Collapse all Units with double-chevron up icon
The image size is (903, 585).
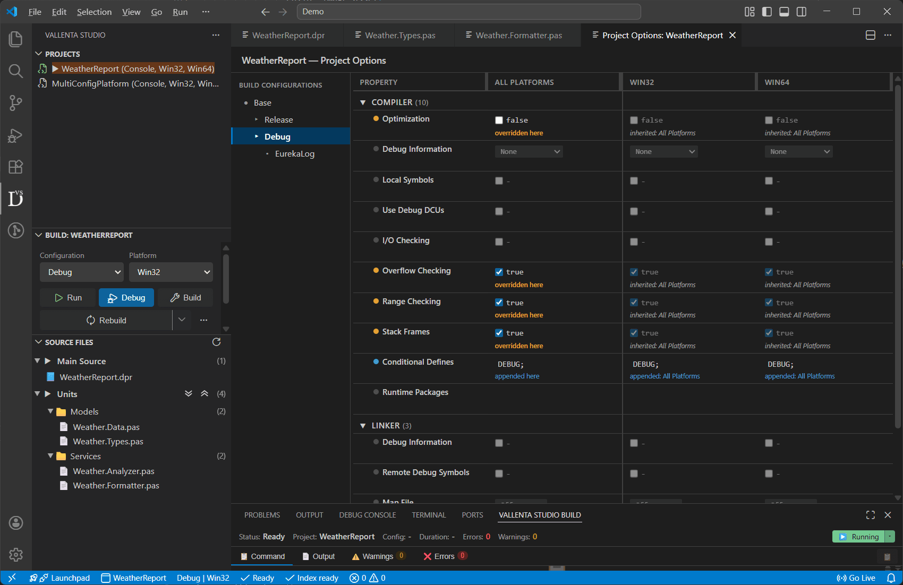click(x=205, y=394)
